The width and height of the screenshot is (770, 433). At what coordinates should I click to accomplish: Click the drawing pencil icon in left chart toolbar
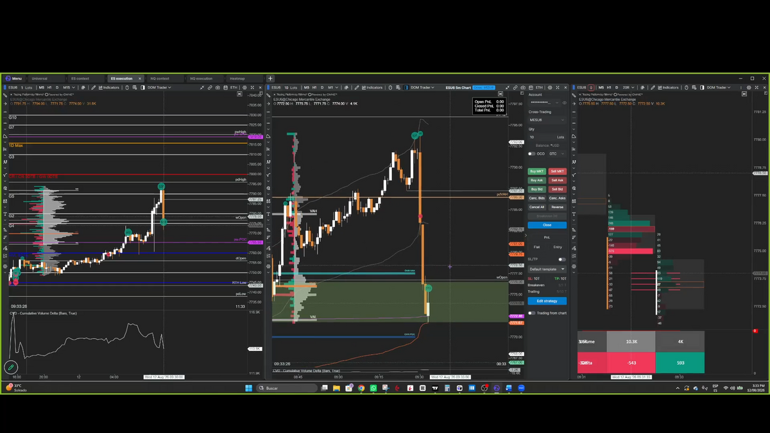point(94,87)
